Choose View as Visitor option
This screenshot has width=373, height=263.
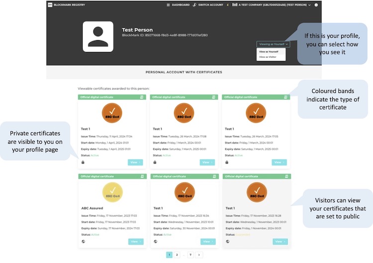click(x=268, y=57)
